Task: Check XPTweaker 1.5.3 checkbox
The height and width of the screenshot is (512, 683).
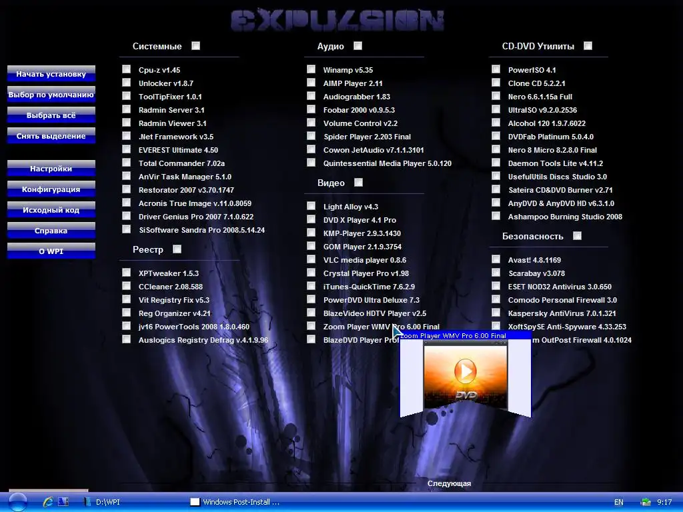Action: 126,273
